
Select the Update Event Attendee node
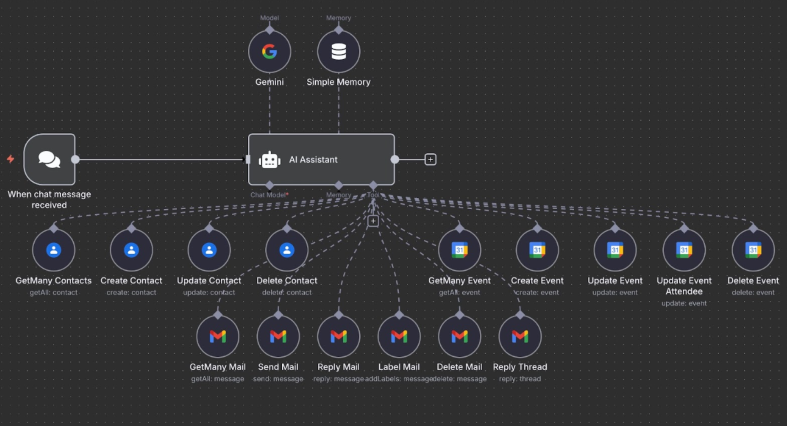tap(684, 250)
